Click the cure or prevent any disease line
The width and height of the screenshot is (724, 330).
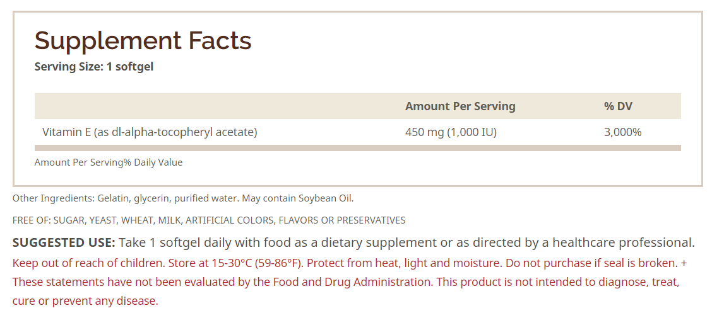pyautogui.click(x=85, y=301)
